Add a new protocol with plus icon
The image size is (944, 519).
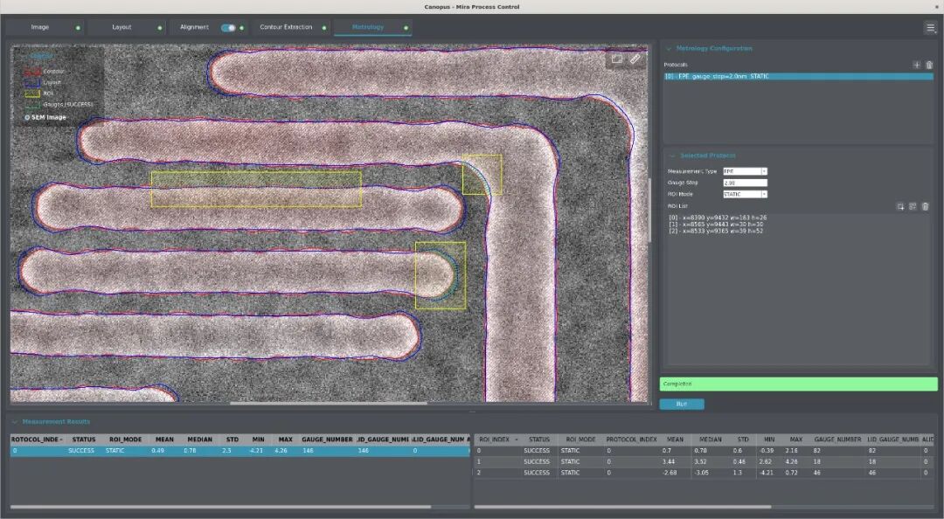coord(917,66)
